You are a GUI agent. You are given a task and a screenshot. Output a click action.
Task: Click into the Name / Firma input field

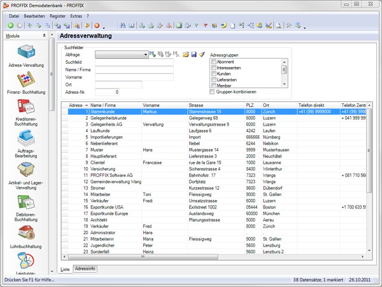pos(134,70)
